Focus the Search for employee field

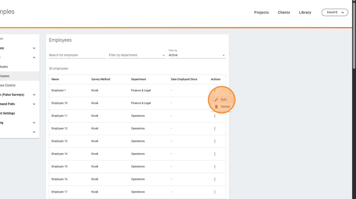click(78, 55)
